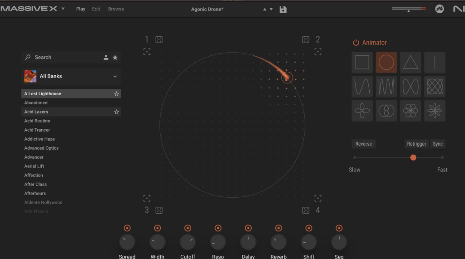Click the capture snapshot icon under corner 2

pos(318,52)
